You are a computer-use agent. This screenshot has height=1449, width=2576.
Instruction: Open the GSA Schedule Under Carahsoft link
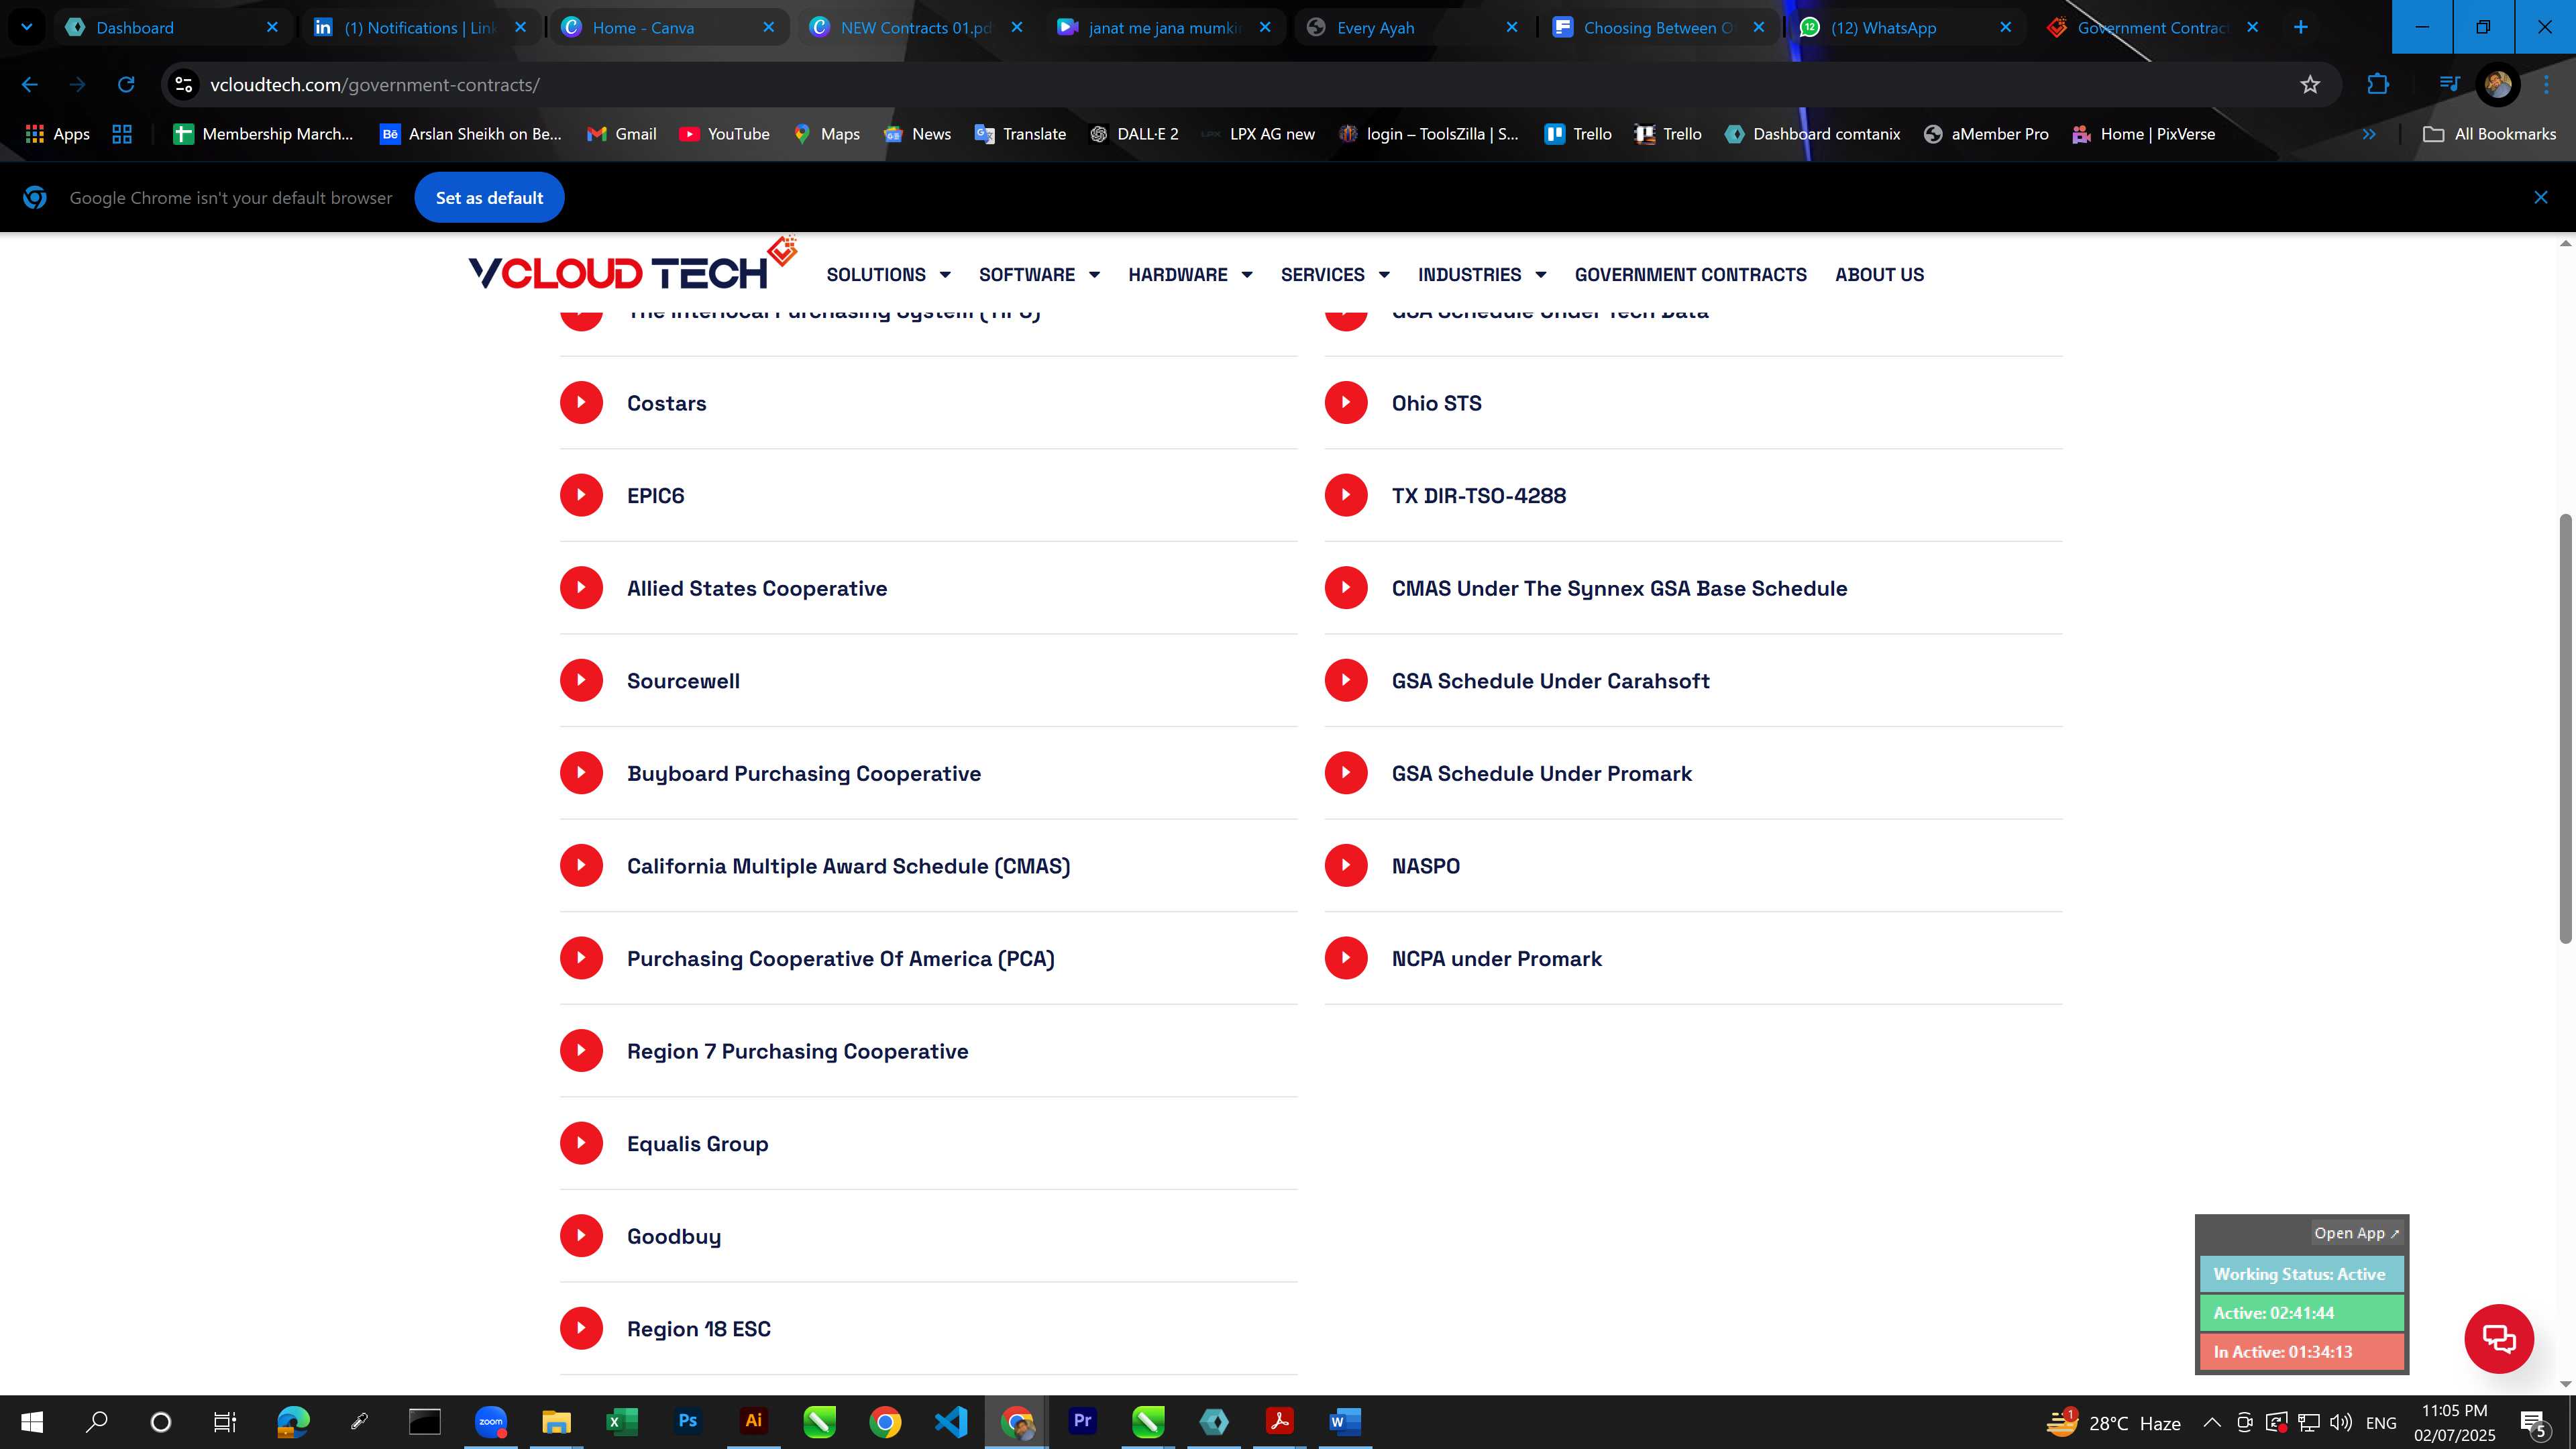pyautogui.click(x=1550, y=681)
